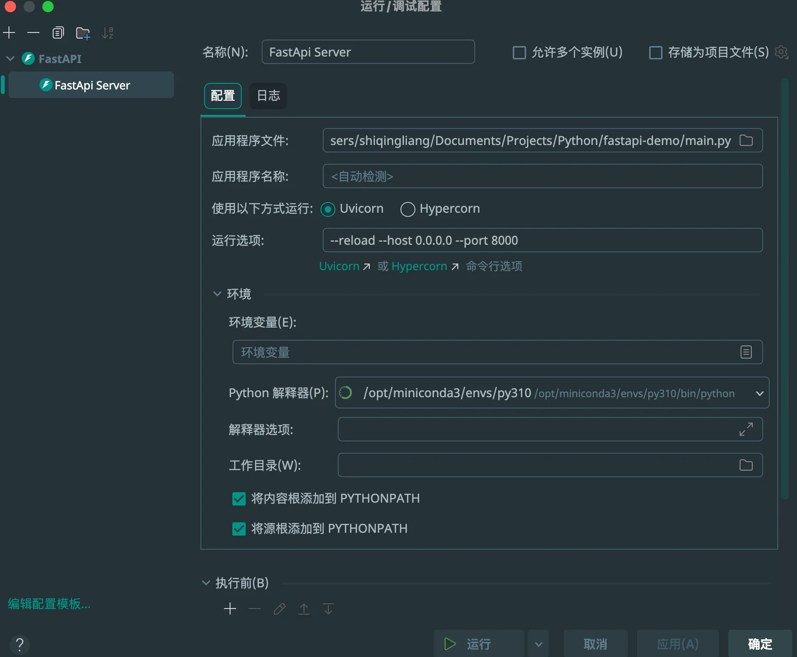This screenshot has width=797, height=657.
Task: Open the help question mark
Action: [20, 644]
